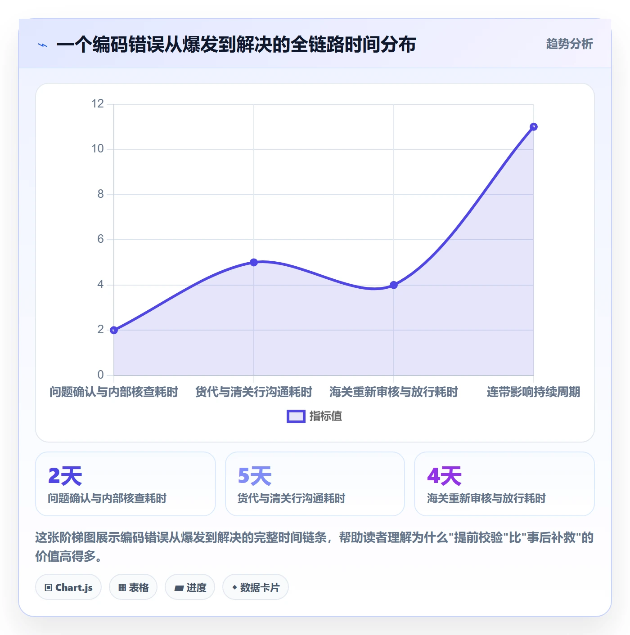Click the Chart.js tag icon
The image size is (630, 635).
click(49, 587)
